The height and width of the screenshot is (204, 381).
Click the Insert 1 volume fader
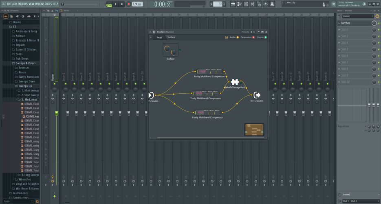pos(68,113)
